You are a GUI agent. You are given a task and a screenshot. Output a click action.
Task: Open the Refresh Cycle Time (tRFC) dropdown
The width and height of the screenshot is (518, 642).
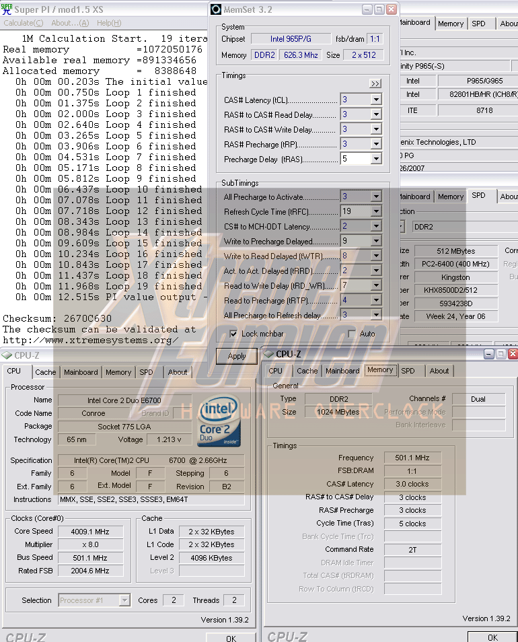click(376, 211)
